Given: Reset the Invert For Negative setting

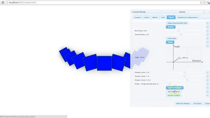Looking at the screenshot, I should point(208,88).
